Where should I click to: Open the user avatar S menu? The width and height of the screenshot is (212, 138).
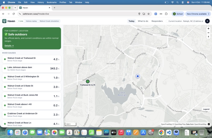click(x=207, y=21)
